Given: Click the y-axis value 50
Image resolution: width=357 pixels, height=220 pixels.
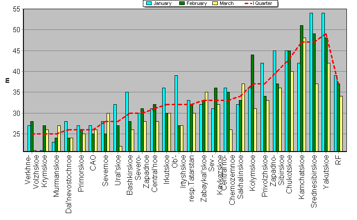Looking at the screenshot, I should (x=17, y=30).
